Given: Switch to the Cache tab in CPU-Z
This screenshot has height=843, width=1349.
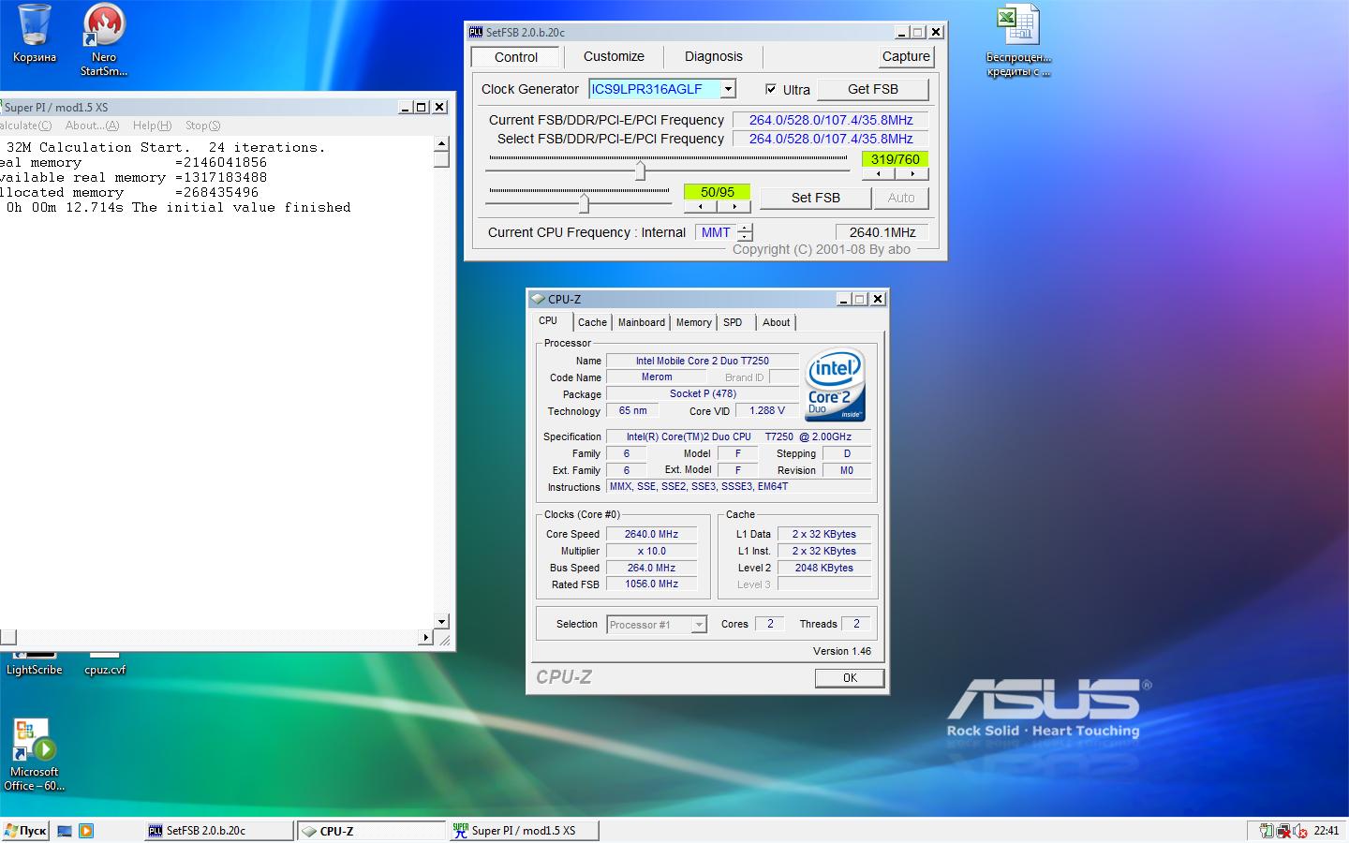Looking at the screenshot, I should (x=592, y=322).
